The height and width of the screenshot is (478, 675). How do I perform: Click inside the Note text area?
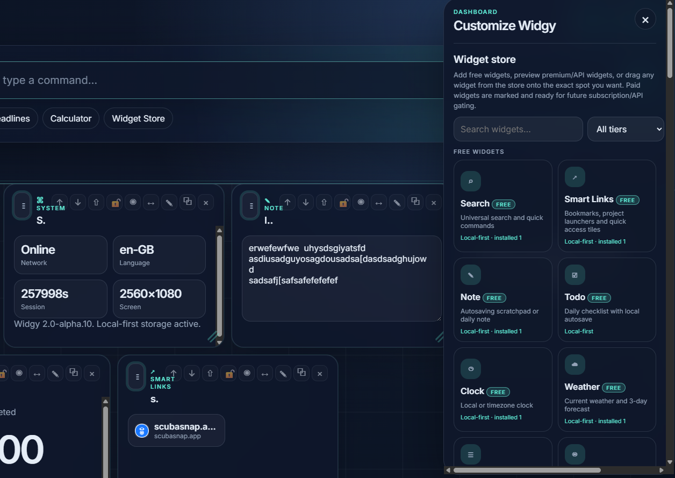(342, 279)
